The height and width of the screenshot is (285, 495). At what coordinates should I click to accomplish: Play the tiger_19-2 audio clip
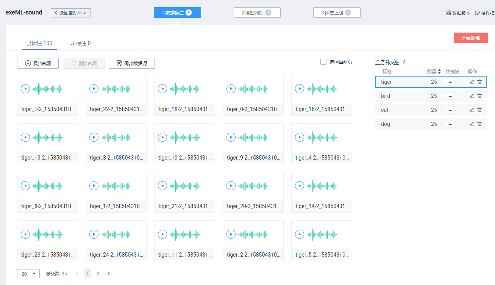click(162, 137)
